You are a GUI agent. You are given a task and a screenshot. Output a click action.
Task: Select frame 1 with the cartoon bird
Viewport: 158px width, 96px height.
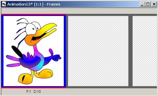tap(34, 51)
